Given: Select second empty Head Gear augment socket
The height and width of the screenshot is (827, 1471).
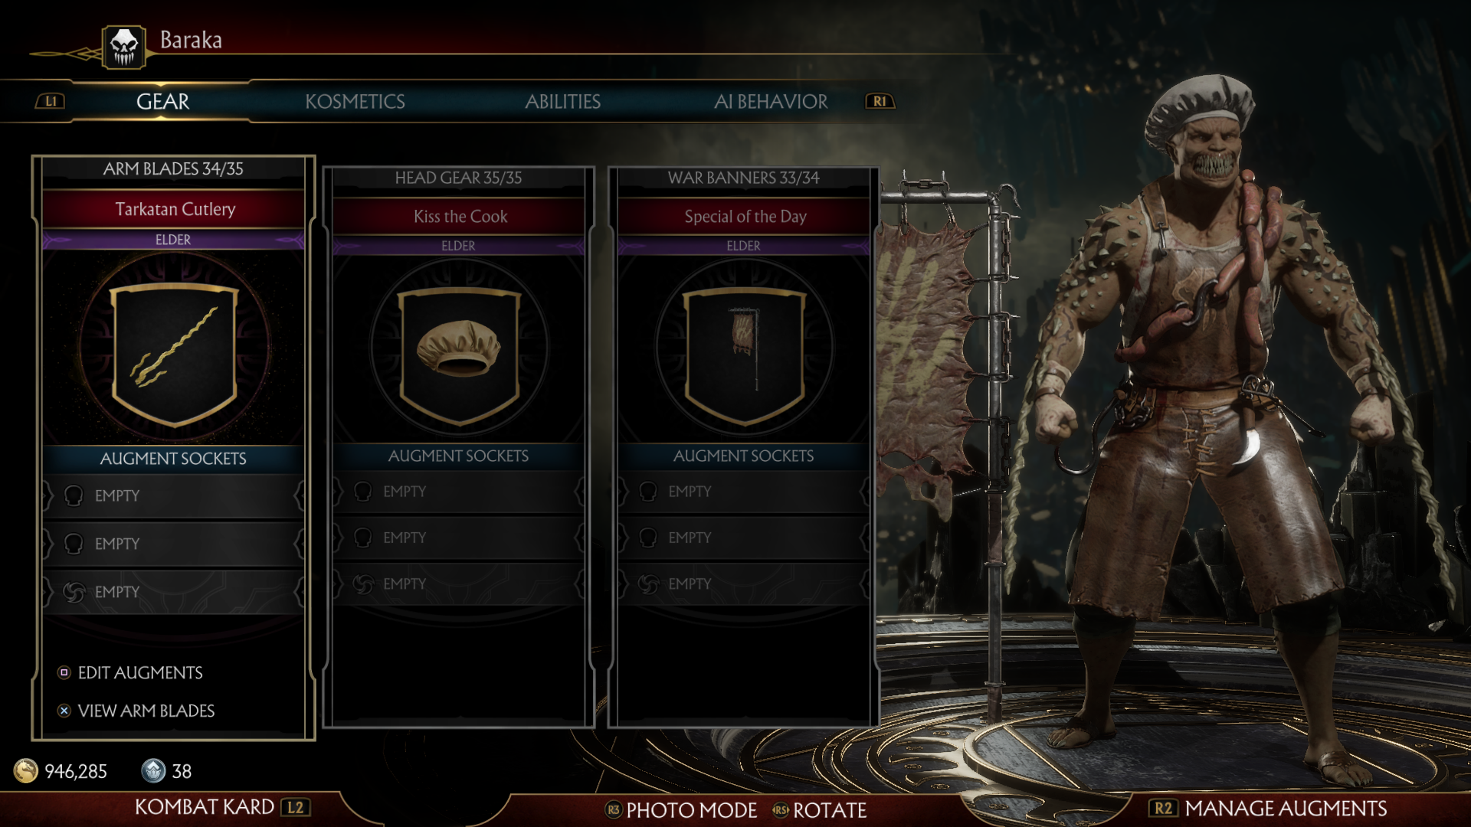Looking at the screenshot, I should pyautogui.click(x=458, y=538).
